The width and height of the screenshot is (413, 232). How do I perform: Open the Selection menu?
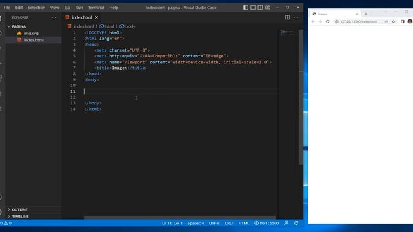[x=36, y=8]
